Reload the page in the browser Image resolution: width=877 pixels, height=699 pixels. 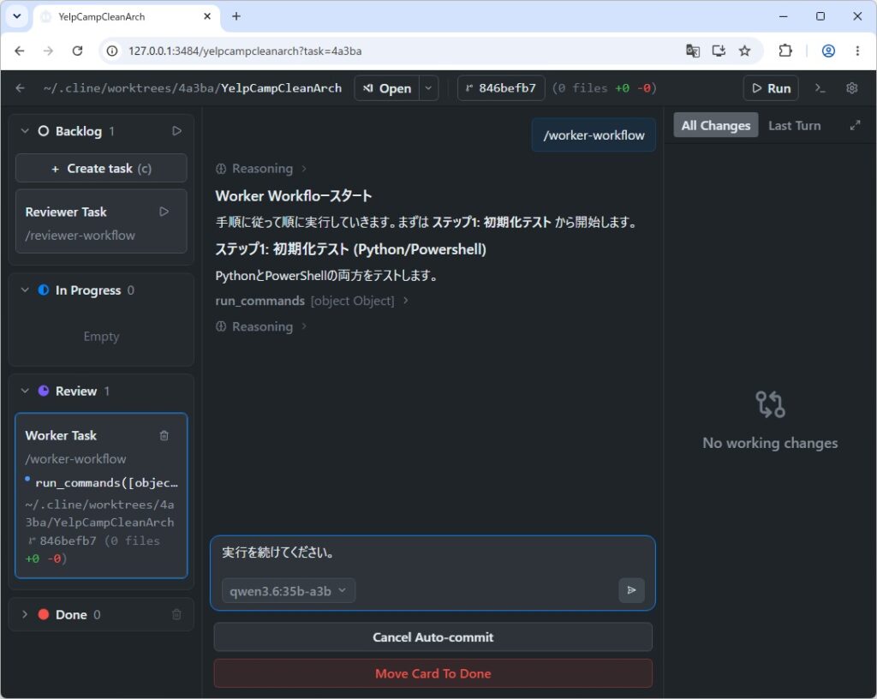(x=77, y=51)
